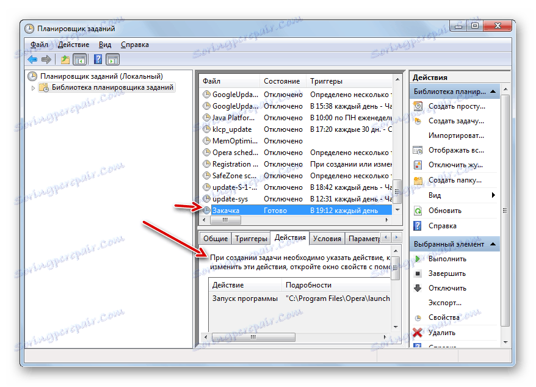Click the Back arrow toolbar icon
536x387 pixels.
click(x=32, y=60)
